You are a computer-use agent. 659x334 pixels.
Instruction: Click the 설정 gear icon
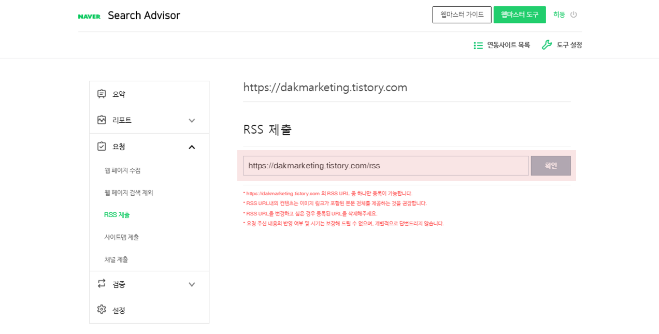(102, 309)
